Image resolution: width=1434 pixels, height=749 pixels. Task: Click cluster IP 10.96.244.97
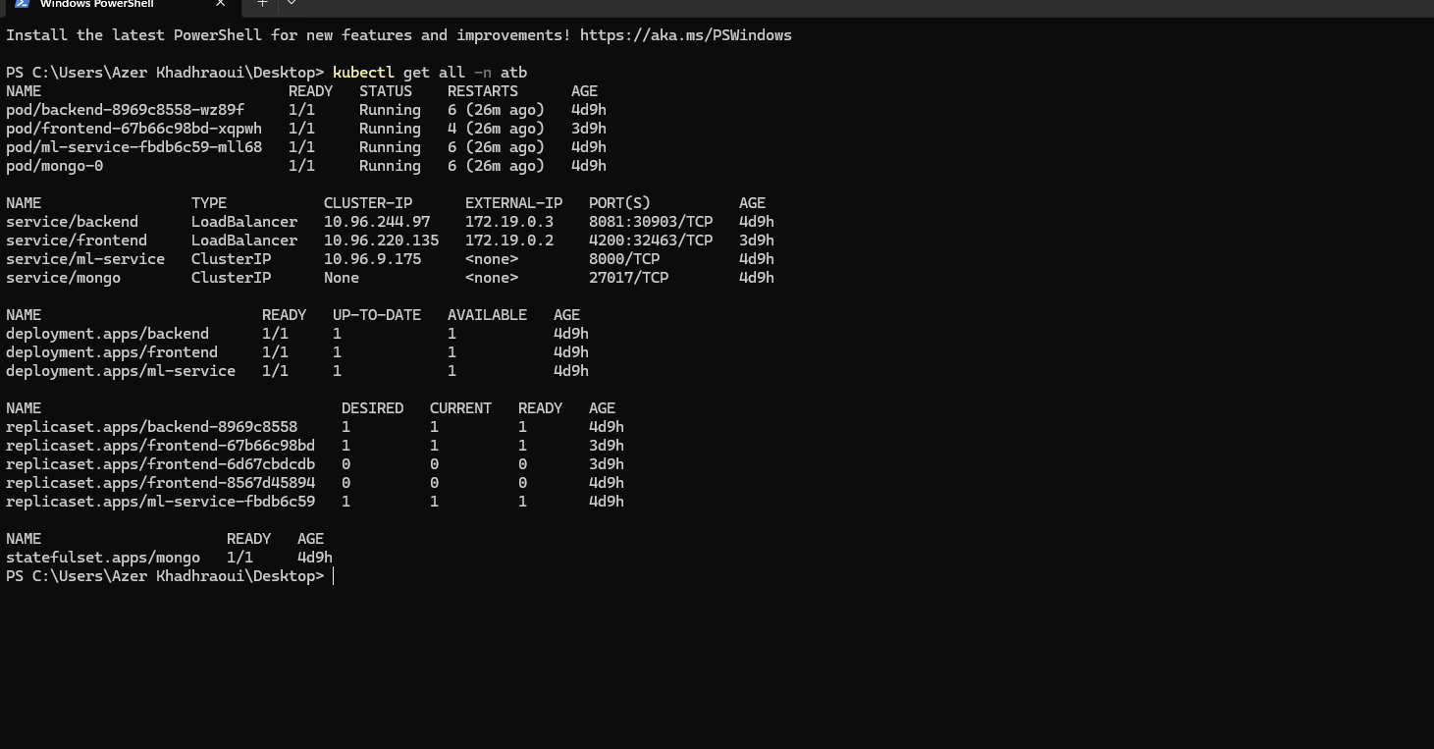pos(377,222)
